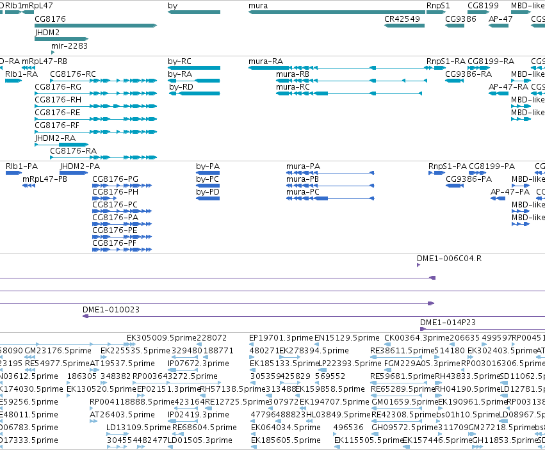
Task: Select transcript CG8199-RA
Action: click(491, 61)
